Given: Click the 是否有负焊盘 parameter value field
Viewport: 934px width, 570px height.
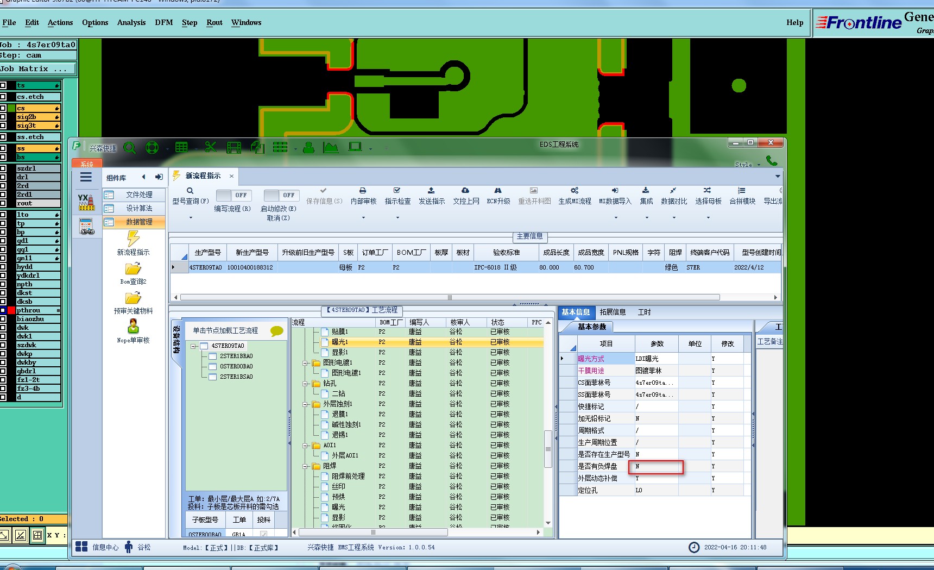Looking at the screenshot, I should [x=655, y=467].
